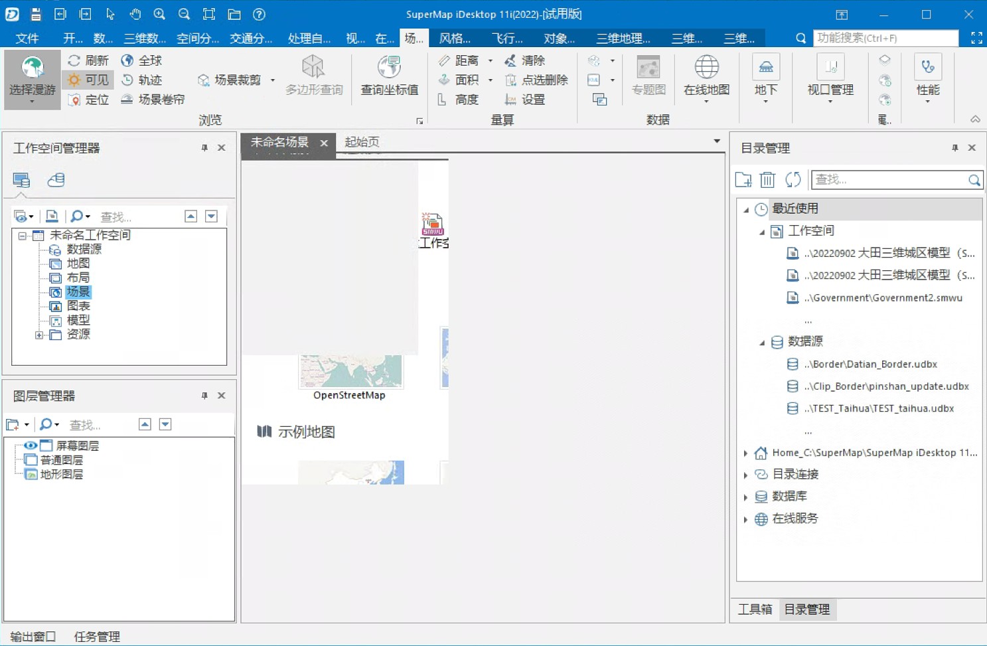987x646 pixels.
Task: Open the 飞行... ribbon tab
Action: click(x=507, y=39)
